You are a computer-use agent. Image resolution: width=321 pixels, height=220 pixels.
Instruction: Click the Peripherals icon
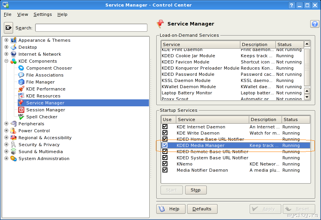[14, 124]
